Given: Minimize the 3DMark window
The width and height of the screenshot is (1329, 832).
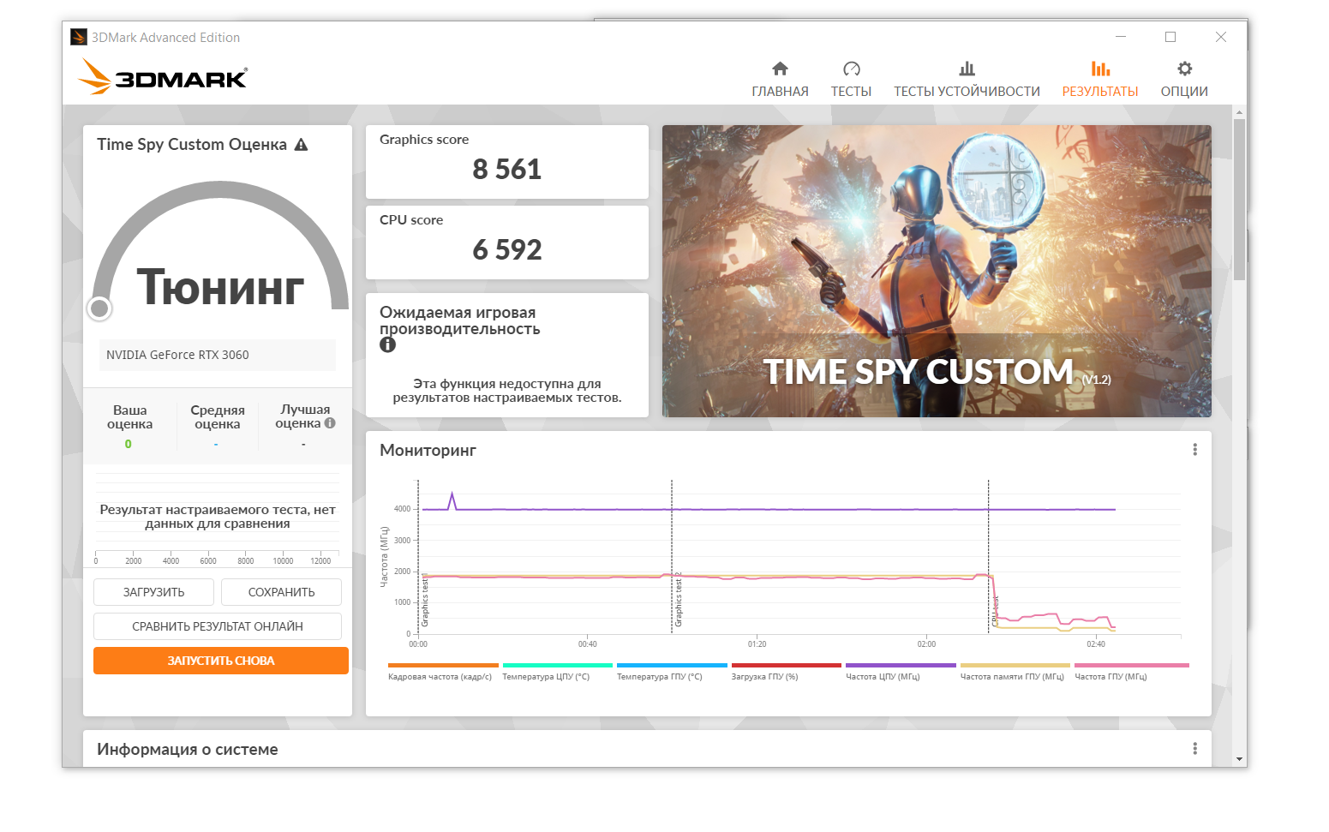Looking at the screenshot, I should [x=1121, y=37].
